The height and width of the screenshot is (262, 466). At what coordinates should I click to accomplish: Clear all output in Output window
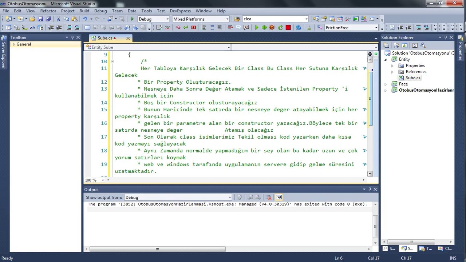[269, 197]
